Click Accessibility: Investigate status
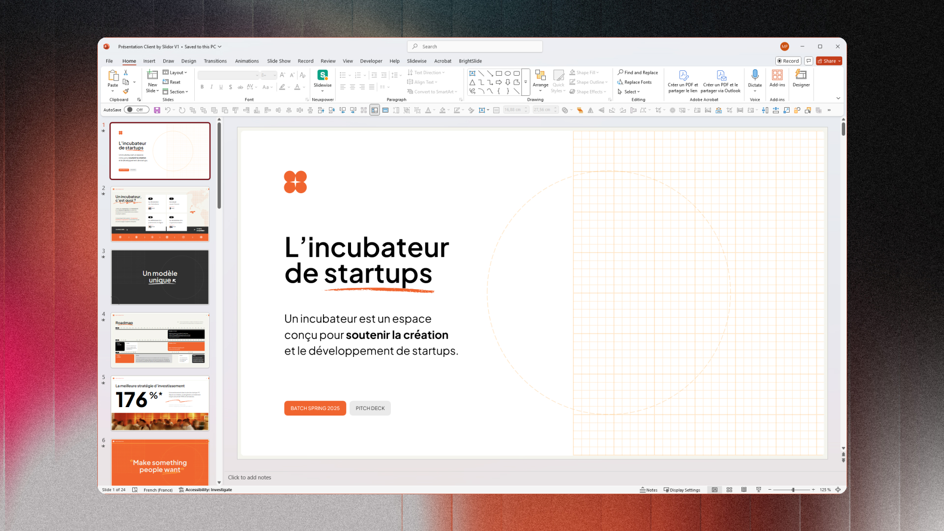This screenshot has width=944, height=531. point(206,490)
